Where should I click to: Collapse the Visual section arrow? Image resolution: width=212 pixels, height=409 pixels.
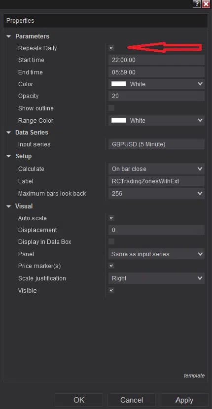point(9,206)
